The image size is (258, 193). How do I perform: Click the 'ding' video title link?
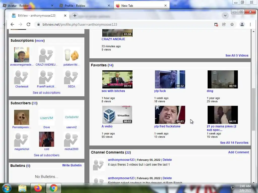[x=210, y=91]
